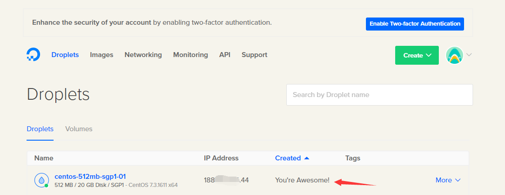Open the centos-512mb-sgp1-01 droplet link
The width and height of the screenshot is (505, 195).
[90, 177]
